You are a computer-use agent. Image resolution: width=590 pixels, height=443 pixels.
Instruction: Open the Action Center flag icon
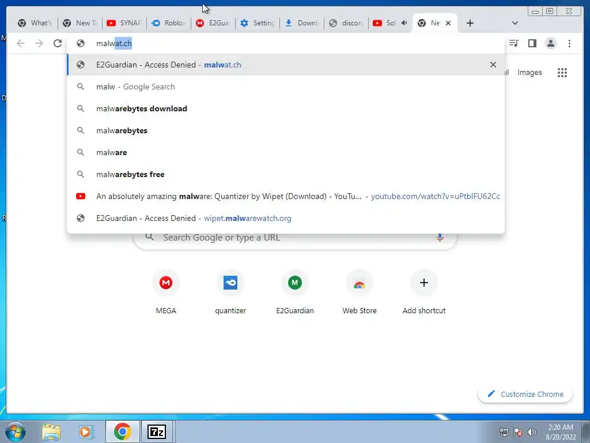tap(518, 432)
